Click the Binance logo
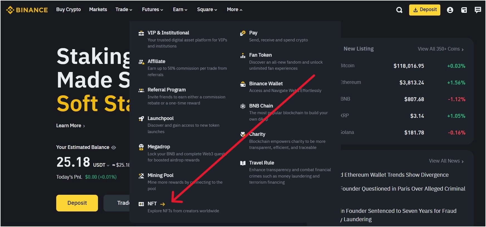Screen dimensions: 486x227 point(27,10)
